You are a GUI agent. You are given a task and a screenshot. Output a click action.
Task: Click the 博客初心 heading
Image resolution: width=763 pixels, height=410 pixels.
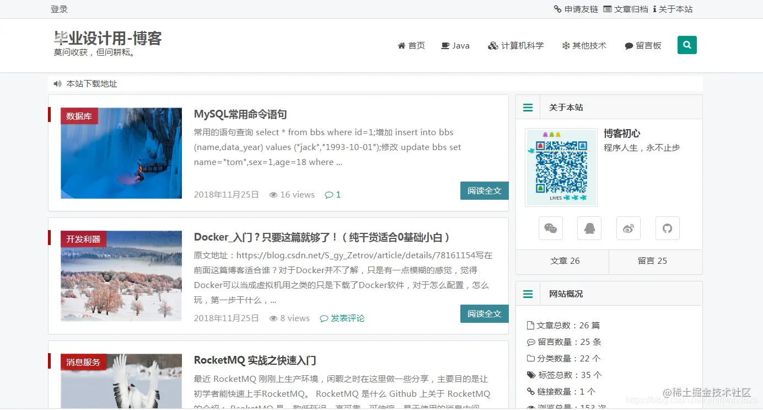pos(622,134)
